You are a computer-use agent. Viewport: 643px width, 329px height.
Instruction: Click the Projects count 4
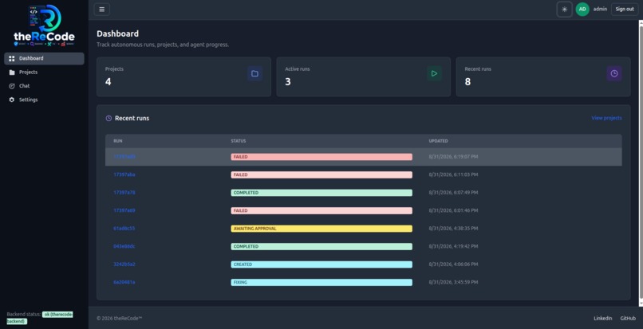click(108, 82)
